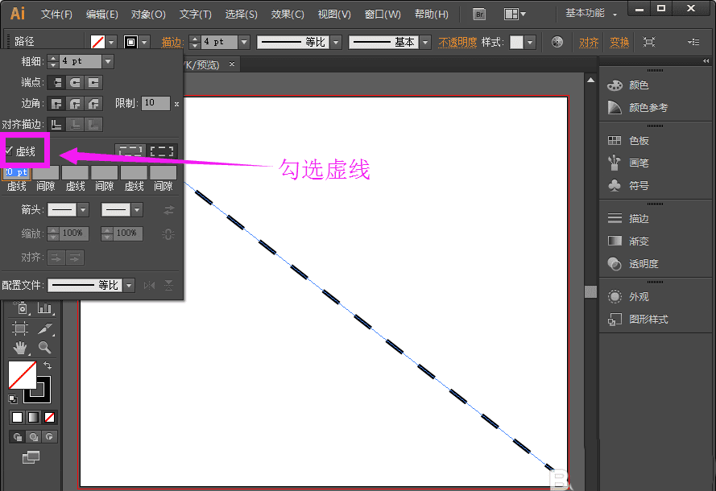The height and width of the screenshot is (491, 716).
Task: Select the Slice tool
Action: coord(45,328)
